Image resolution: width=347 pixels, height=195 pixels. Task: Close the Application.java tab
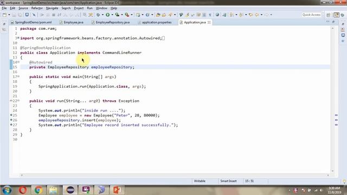209,22
